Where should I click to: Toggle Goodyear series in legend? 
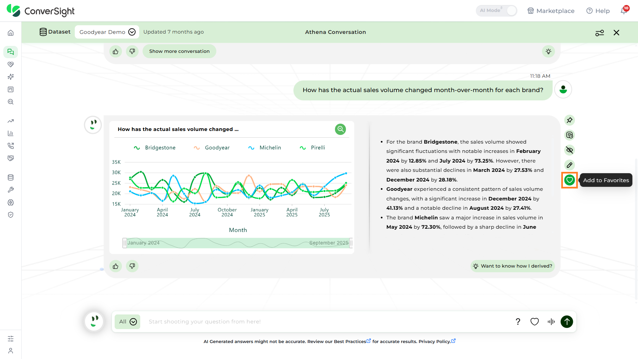point(212,148)
